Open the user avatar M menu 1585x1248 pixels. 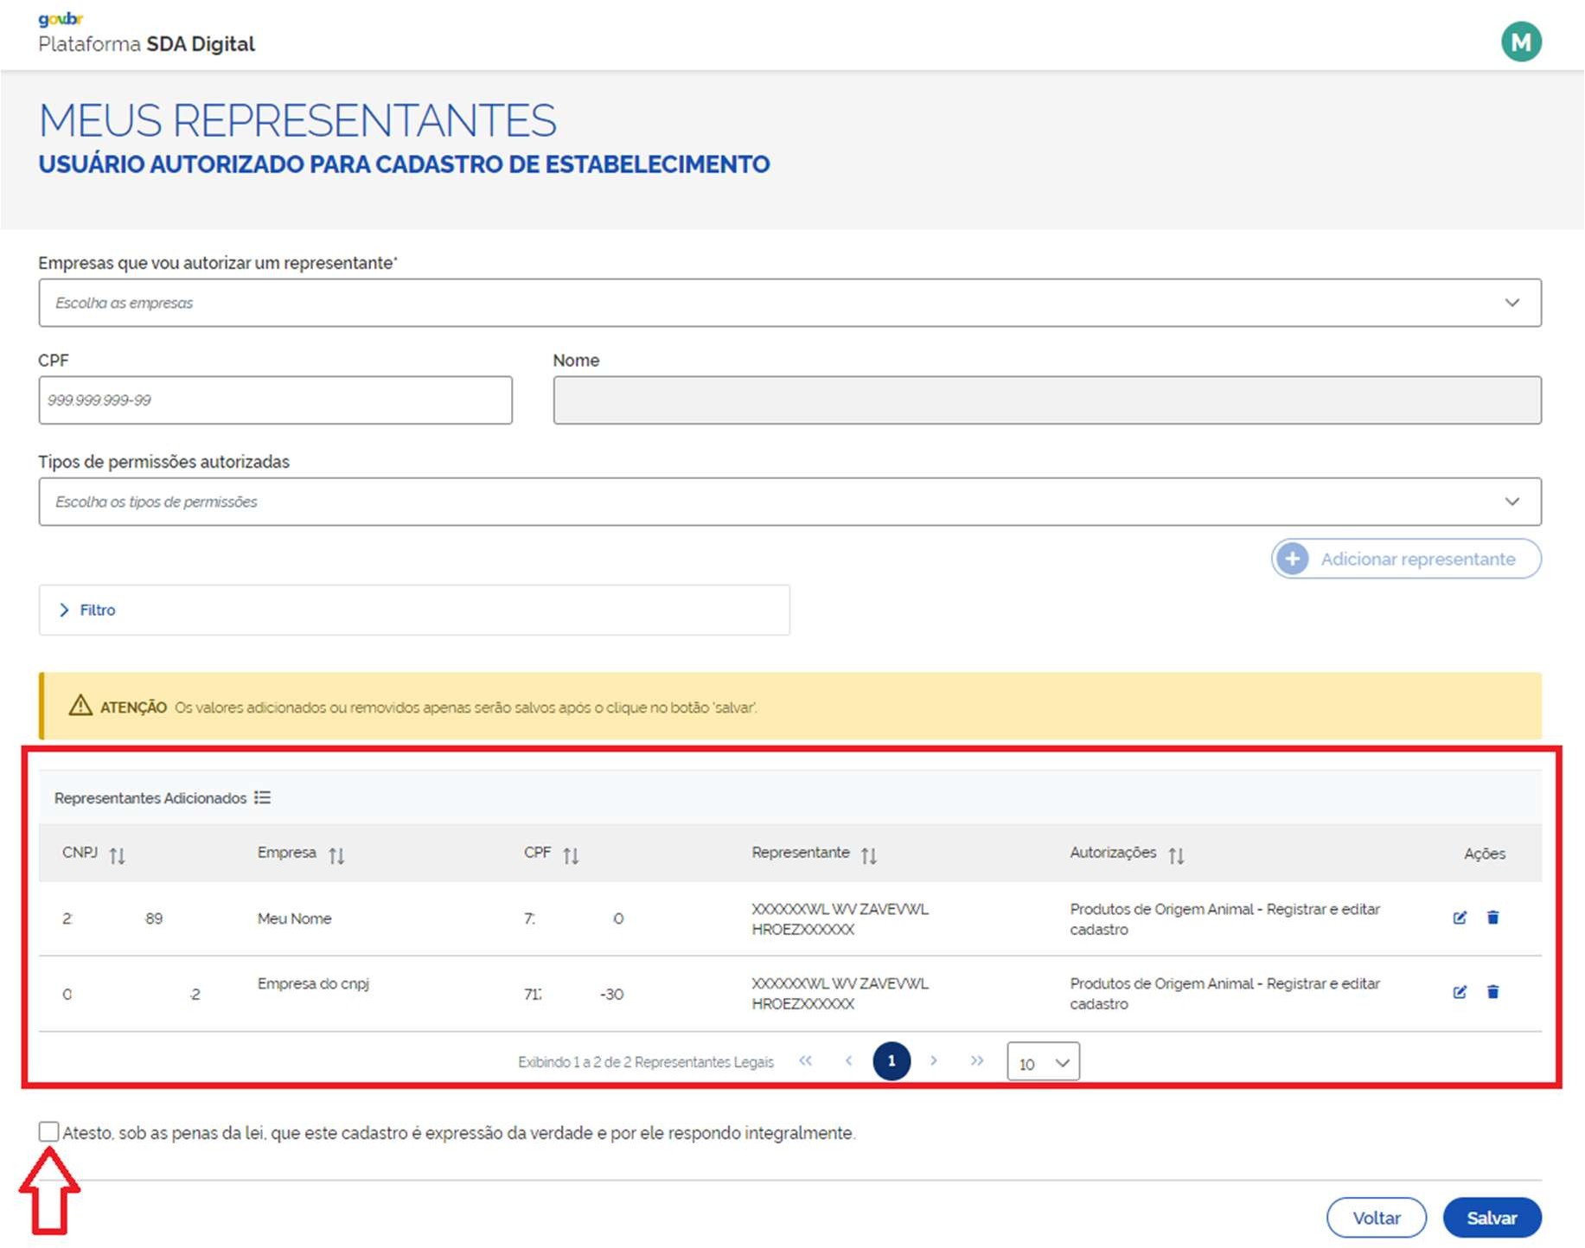(1521, 42)
